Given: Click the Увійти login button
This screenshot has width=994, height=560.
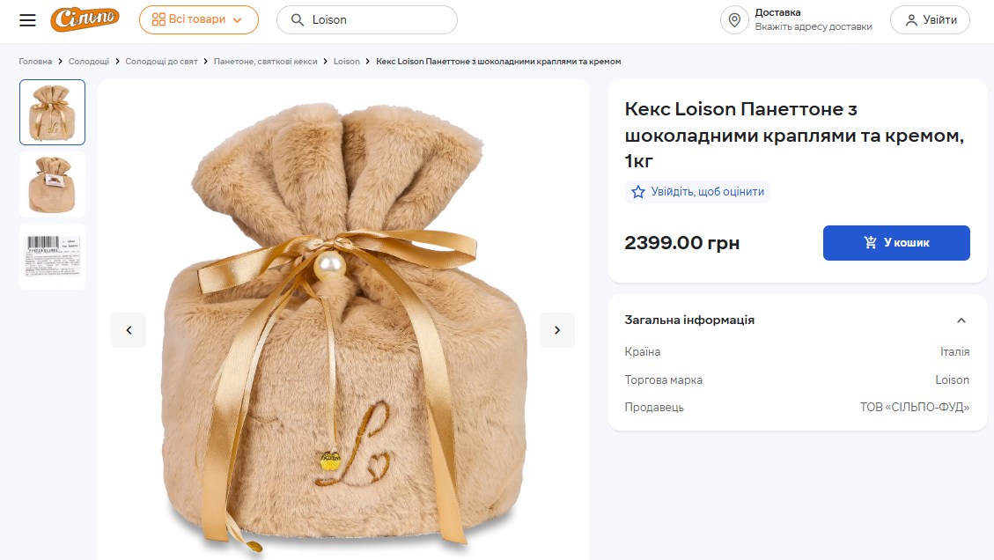Looking at the screenshot, I should click(x=930, y=19).
